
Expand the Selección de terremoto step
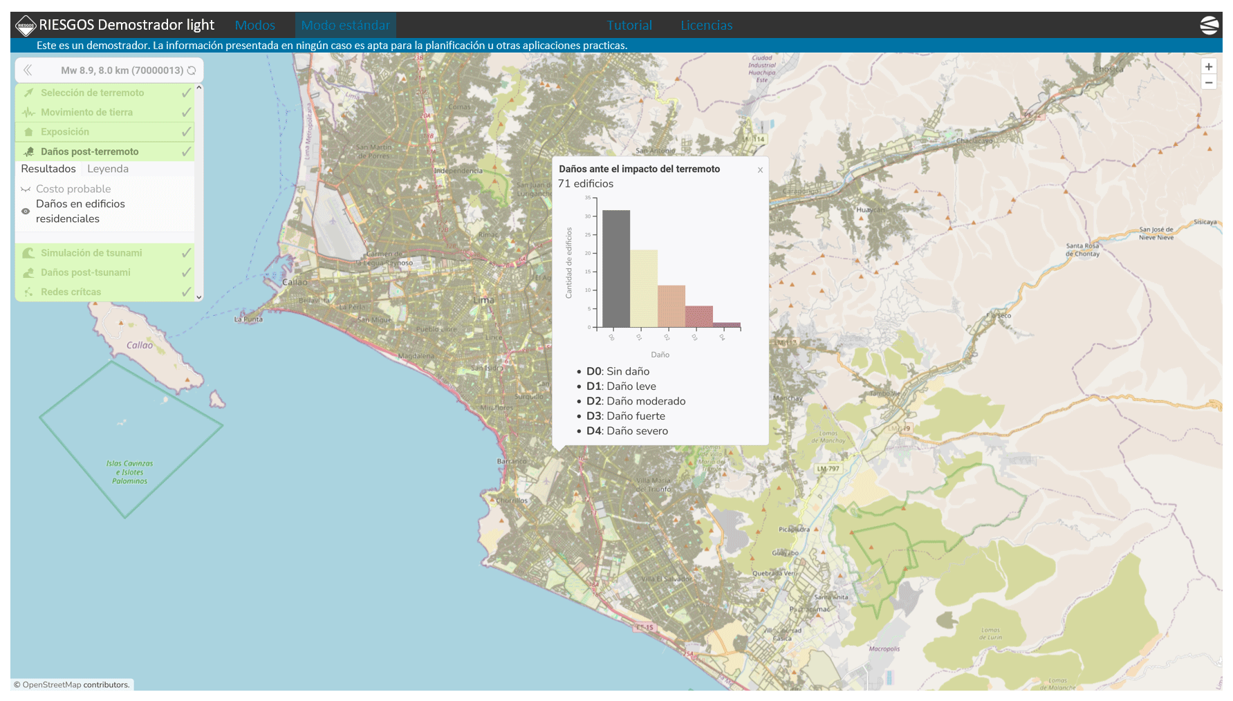click(x=92, y=93)
